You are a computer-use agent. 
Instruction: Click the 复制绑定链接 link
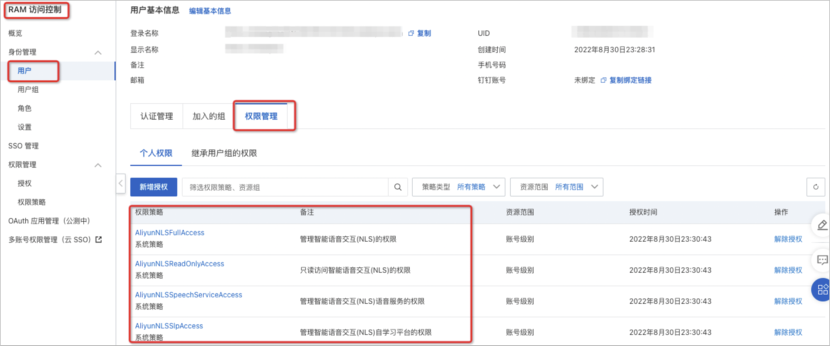tap(630, 80)
